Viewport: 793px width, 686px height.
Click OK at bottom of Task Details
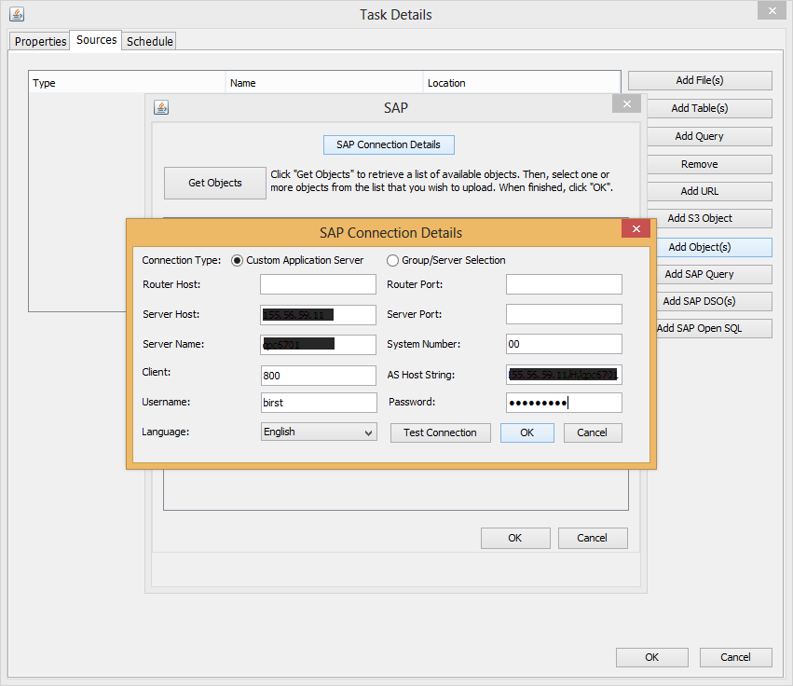[652, 657]
